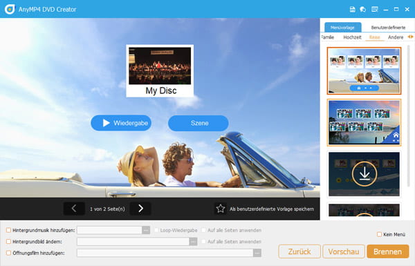Select the Reise template category
This screenshot has height=266, width=415.
pos(374,37)
